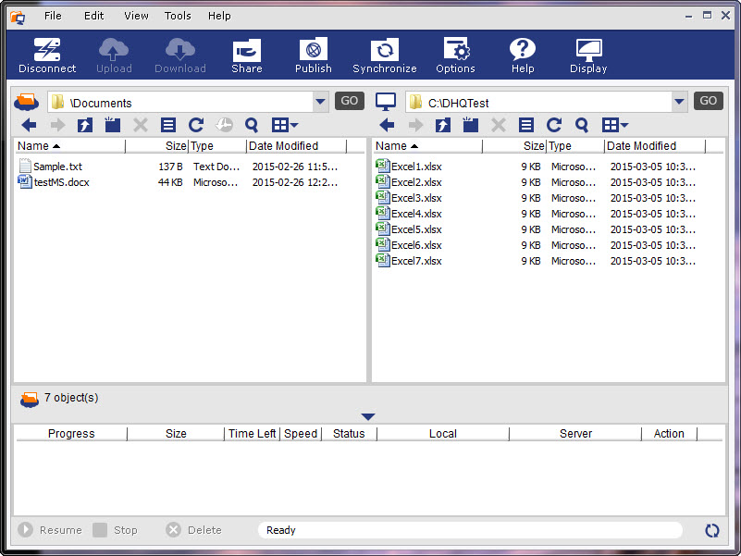The height and width of the screenshot is (556, 741).
Task: Create new folder in the remote pane
Action: click(x=113, y=126)
